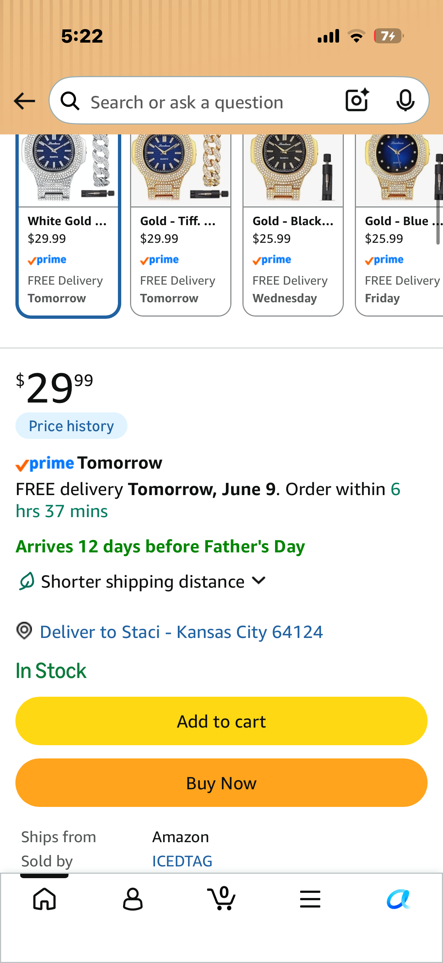443x963 pixels.
Task: Tap the microphone voice search icon
Action: pos(405,100)
